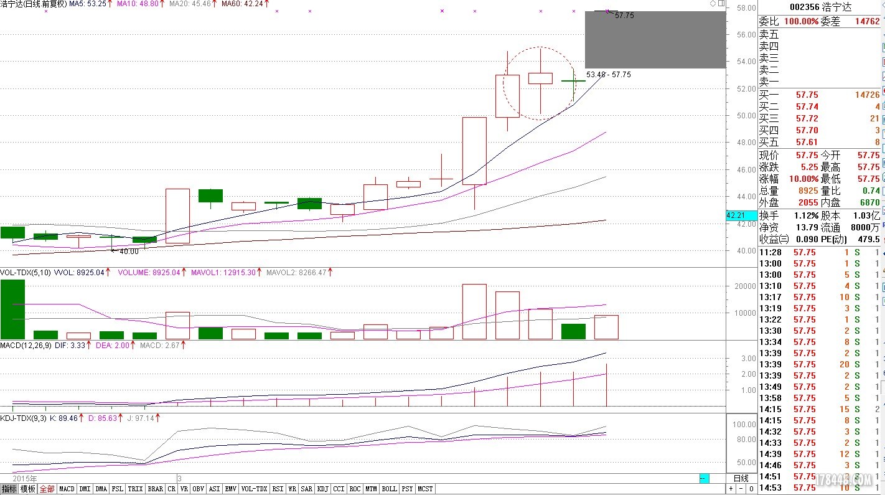Select the VR indicator
885x495 pixels.
[x=184, y=489]
